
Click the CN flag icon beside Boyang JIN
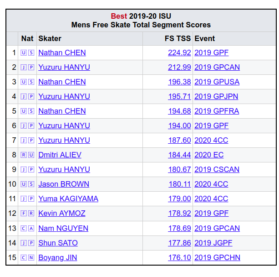click(x=27, y=257)
